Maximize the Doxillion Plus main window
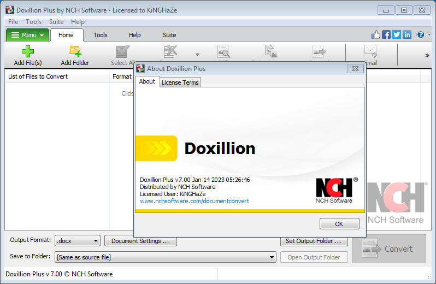Image resolution: width=436 pixels, height=284 pixels. coord(404,10)
